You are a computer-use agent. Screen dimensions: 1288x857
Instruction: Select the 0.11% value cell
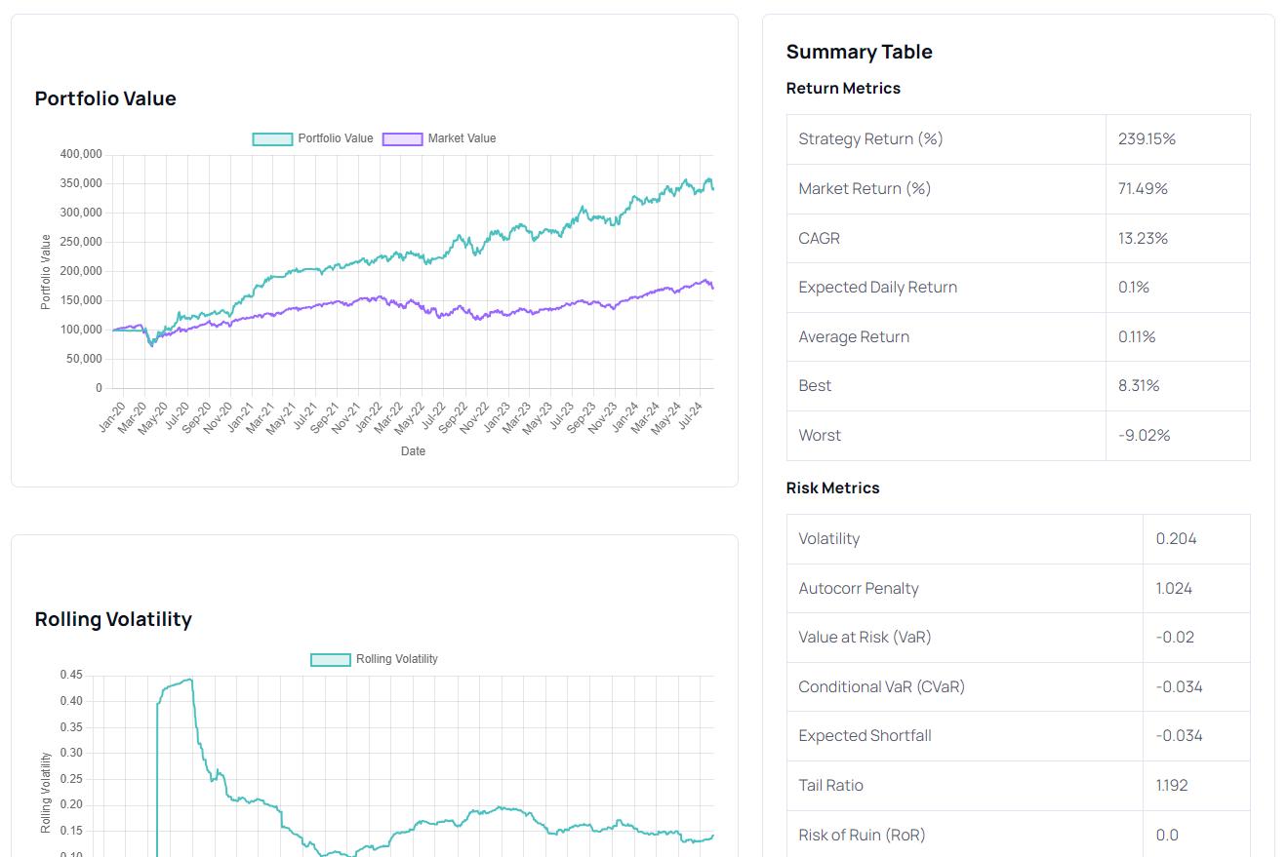point(1178,336)
